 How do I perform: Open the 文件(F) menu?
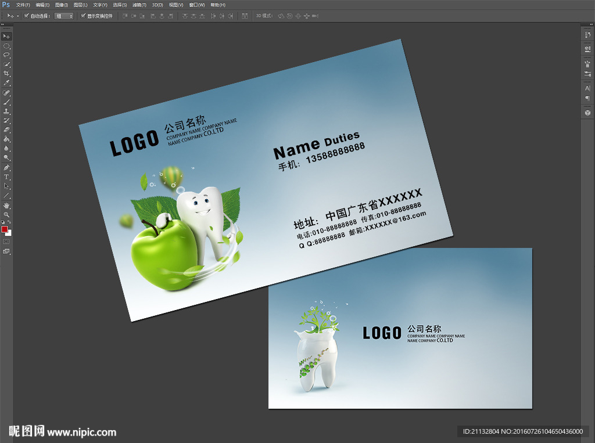23,5
